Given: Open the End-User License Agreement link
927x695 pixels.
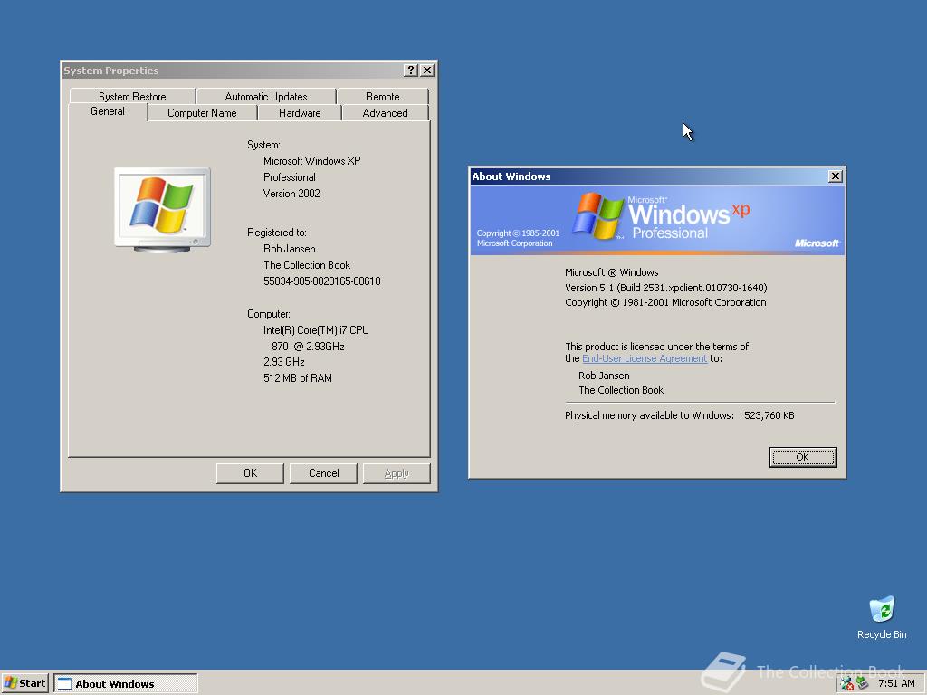Looking at the screenshot, I should (645, 358).
